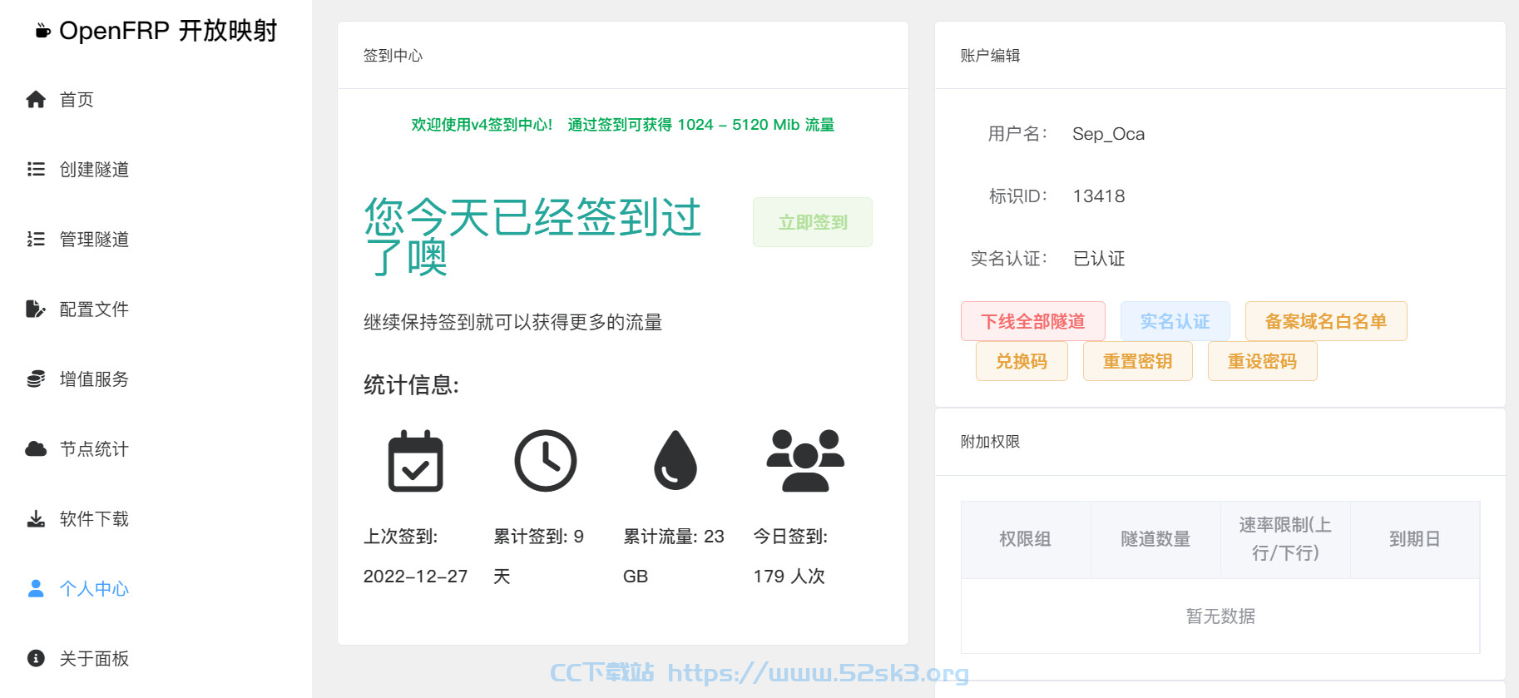Click the clock icon above 累计签到
The width and height of the screenshot is (1519, 698).
(546, 461)
